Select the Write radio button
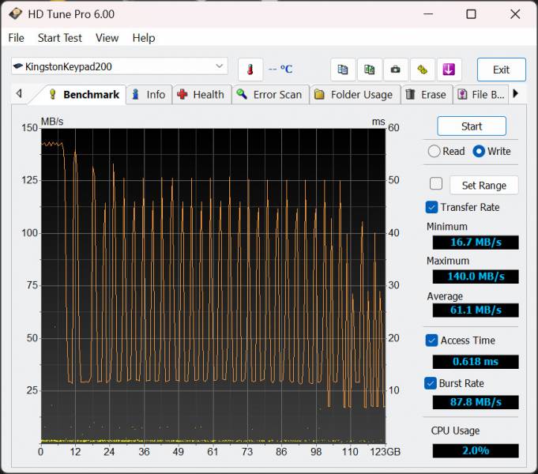This screenshot has height=474, width=538. 479,152
